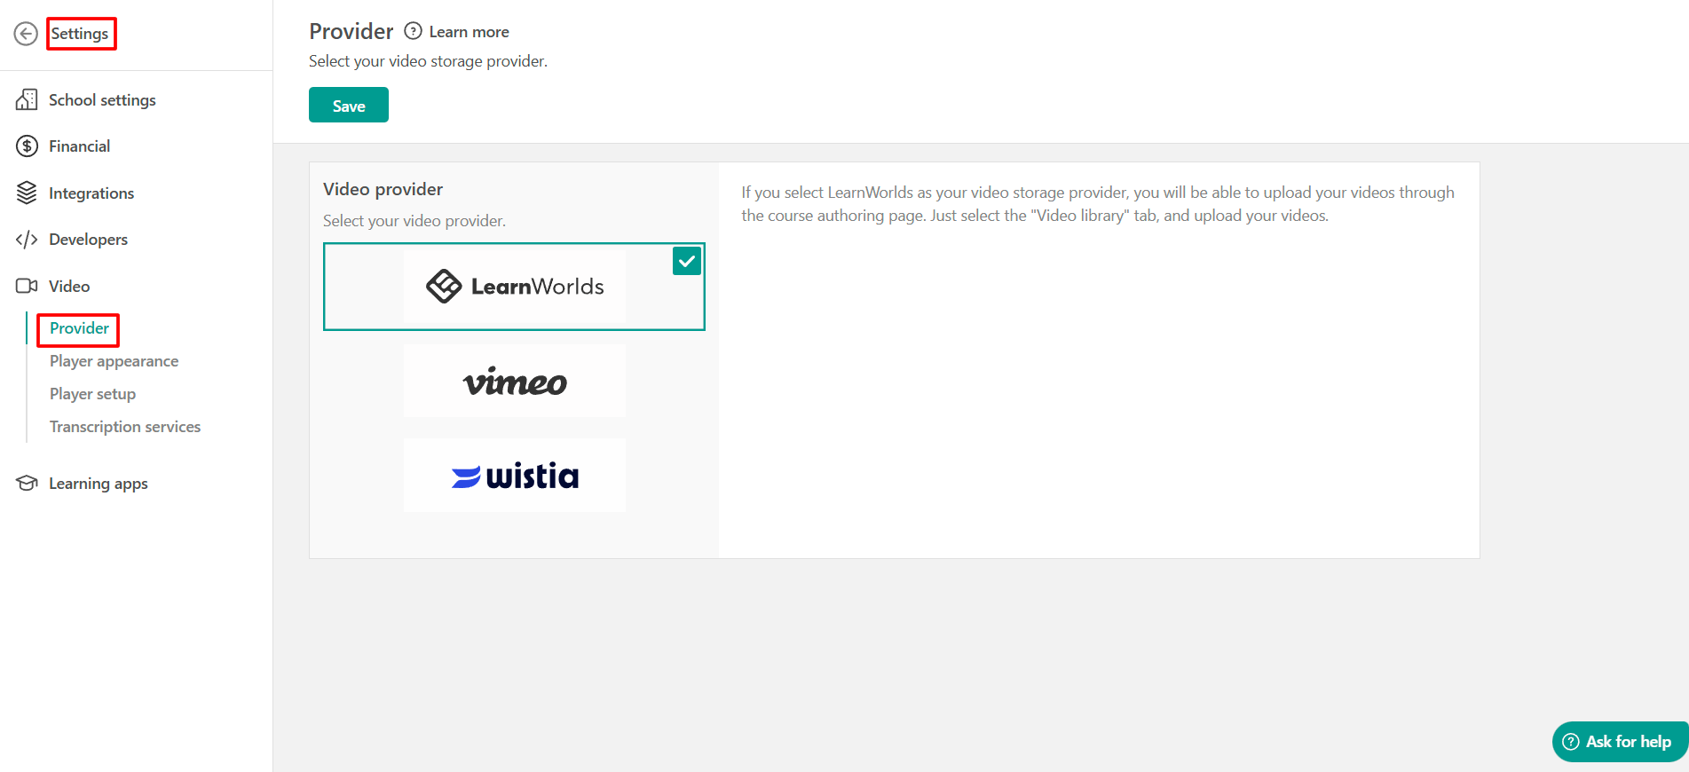Click the Financial dollar sign icon
Screen dimensions: 1689x772
click(x=27, y=146)
